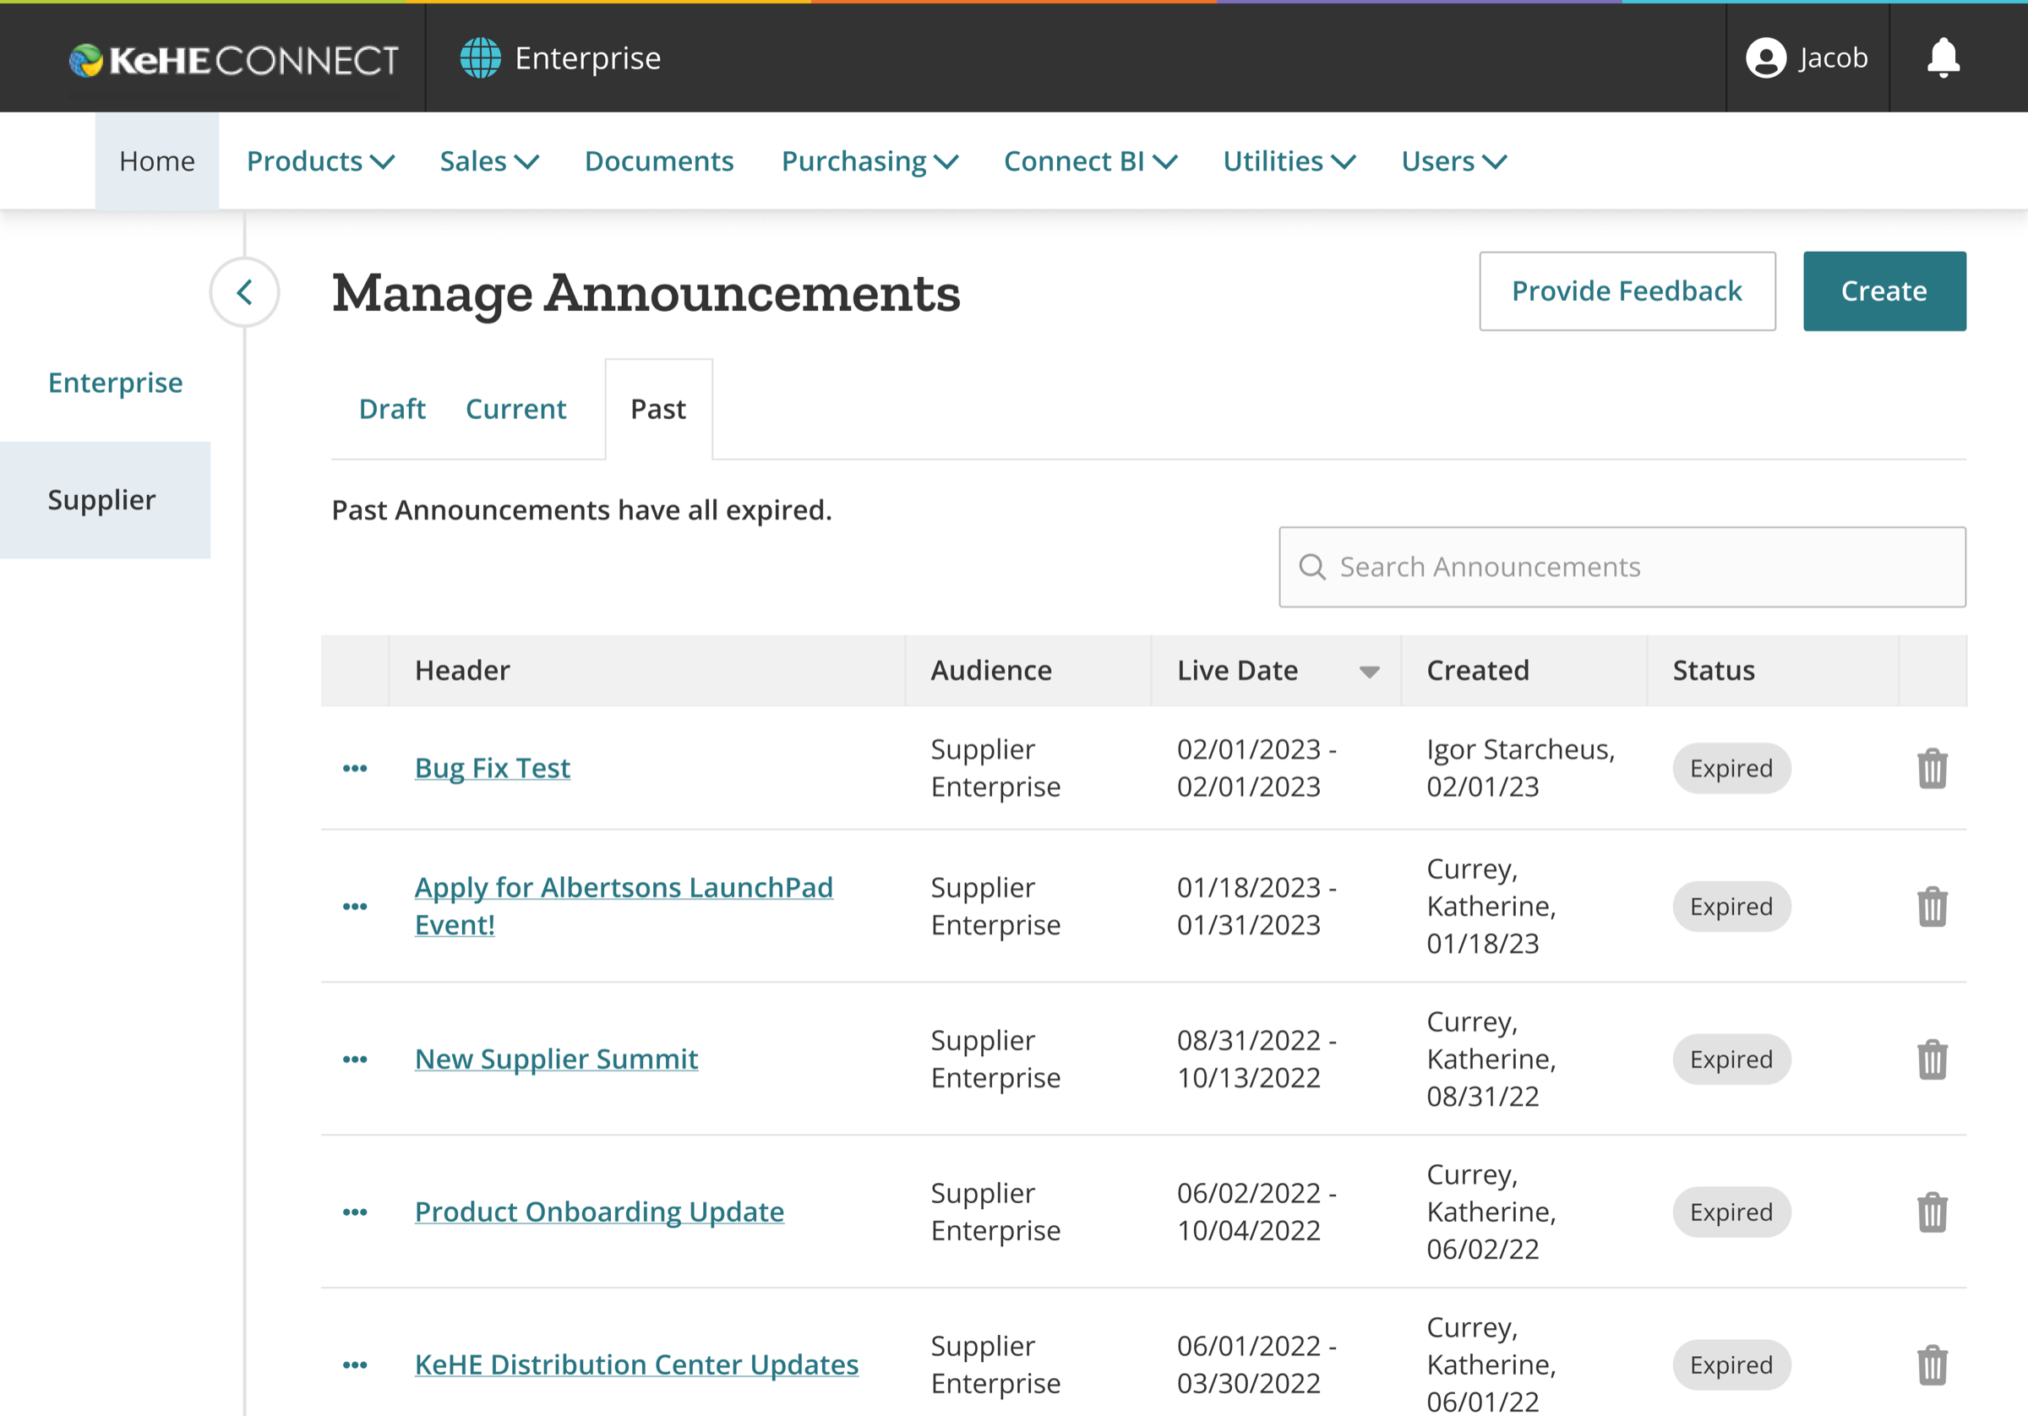Switch to the Current tab
Viewport: 2028px width, 1416px height.
pos(515,409)
